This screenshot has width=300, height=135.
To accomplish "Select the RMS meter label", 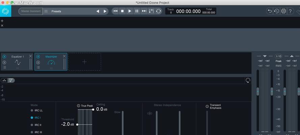I will tap(278, 66).
